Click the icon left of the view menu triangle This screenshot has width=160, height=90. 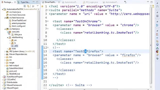pyautogui.click(x=33, y=6)
